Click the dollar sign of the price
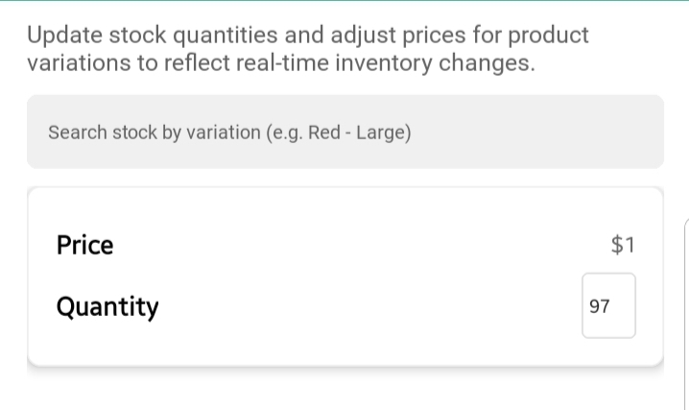The height and width of the screenshot is (410, 689). [x=617, y=245]
